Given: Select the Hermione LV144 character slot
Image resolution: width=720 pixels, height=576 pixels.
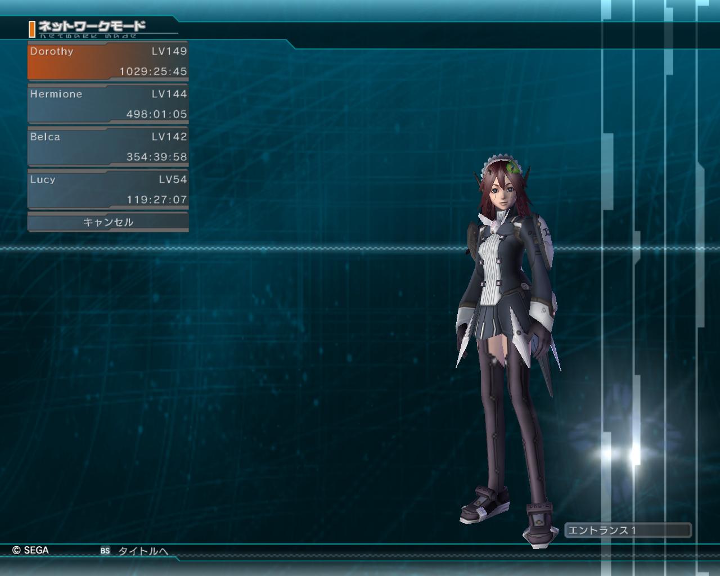Looking at the screenshot, I should [108, 104].
